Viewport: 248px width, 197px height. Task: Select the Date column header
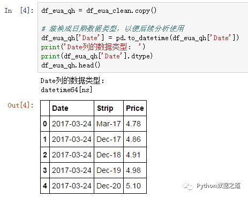tap(72, 108)
